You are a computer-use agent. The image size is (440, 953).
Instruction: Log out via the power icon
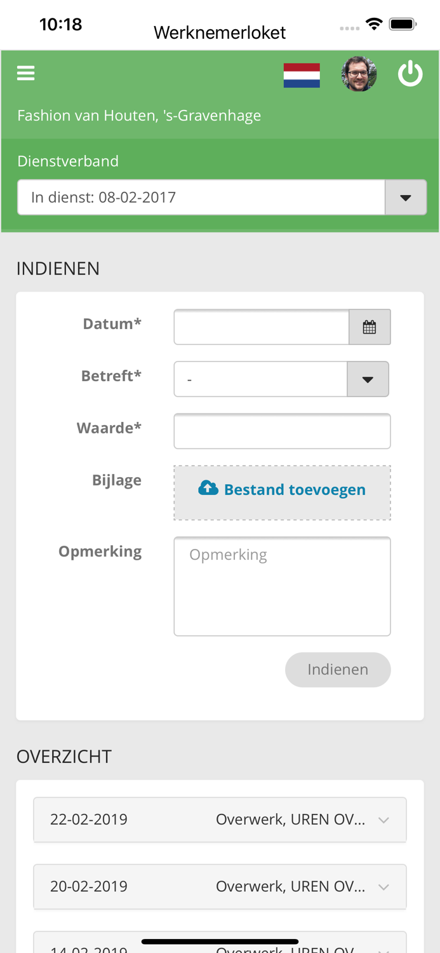coord(411,72)
